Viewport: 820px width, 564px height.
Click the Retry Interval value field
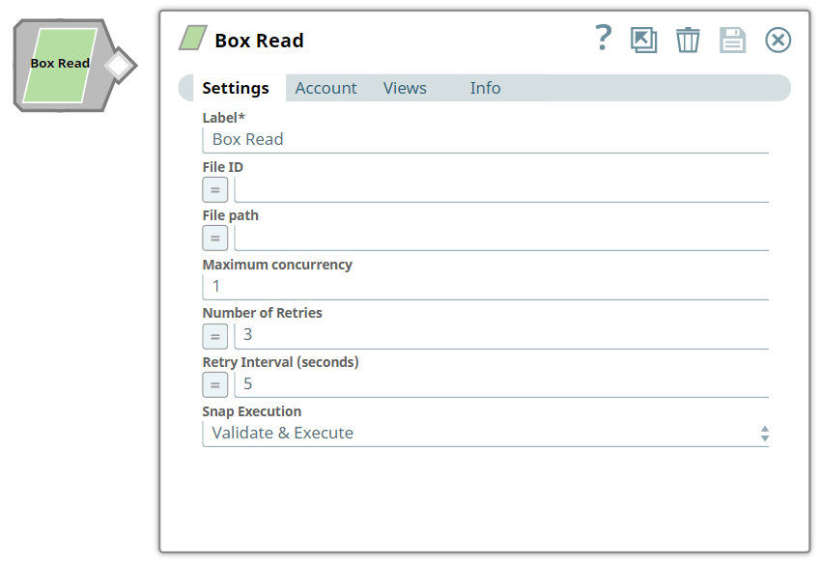click(x=501, y=384)
